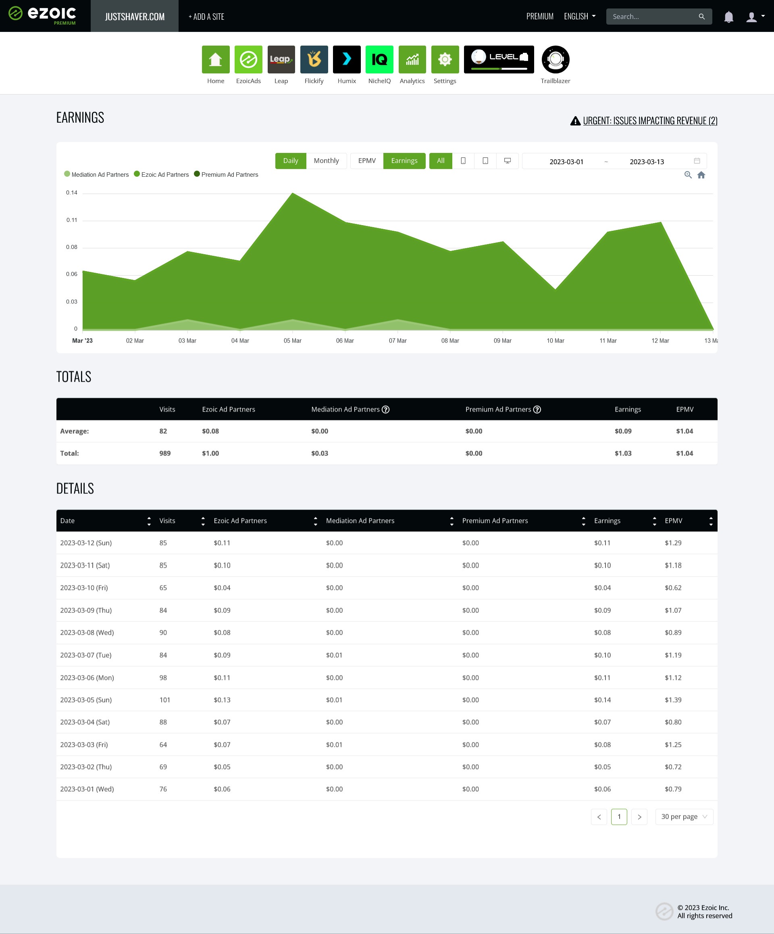Open notifications bell

coord(729,17)
